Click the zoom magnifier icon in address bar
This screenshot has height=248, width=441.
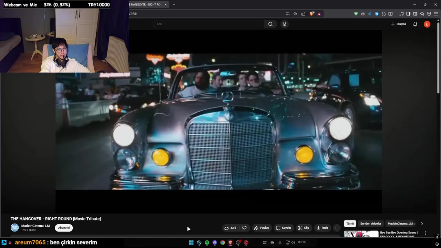(295, 14)
